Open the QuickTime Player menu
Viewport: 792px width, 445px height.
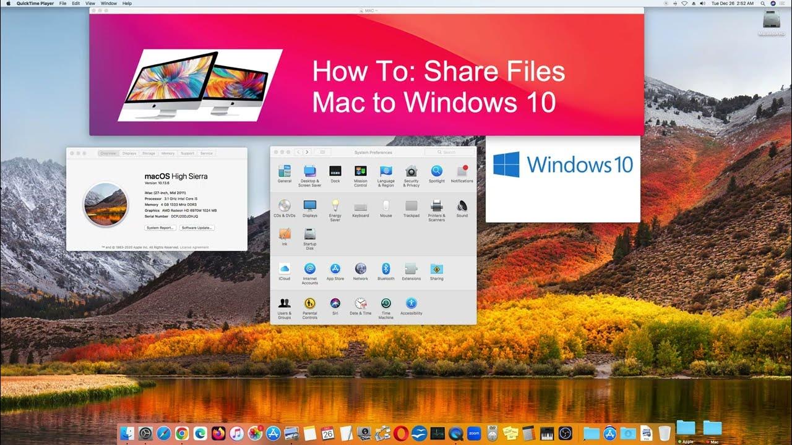coord(35,3)
